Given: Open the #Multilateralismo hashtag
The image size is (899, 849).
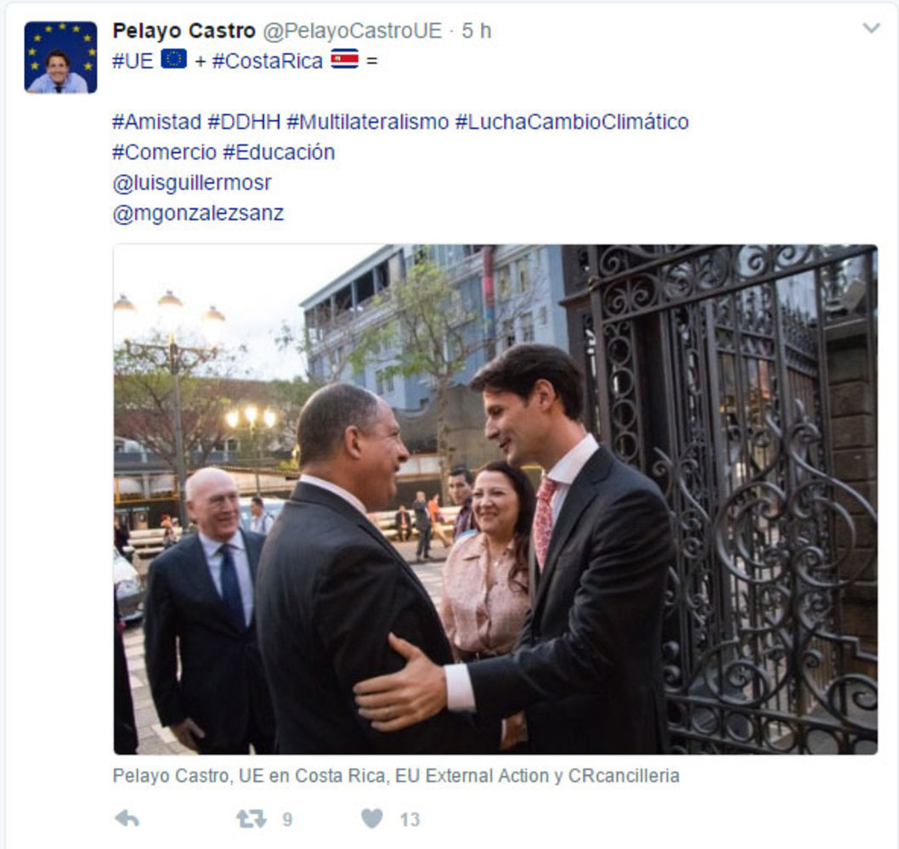Looking at the screenshot, I should [x=368, y=122].
